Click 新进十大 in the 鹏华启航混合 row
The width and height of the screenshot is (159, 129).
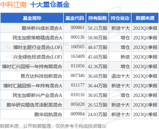pos(120,114)
